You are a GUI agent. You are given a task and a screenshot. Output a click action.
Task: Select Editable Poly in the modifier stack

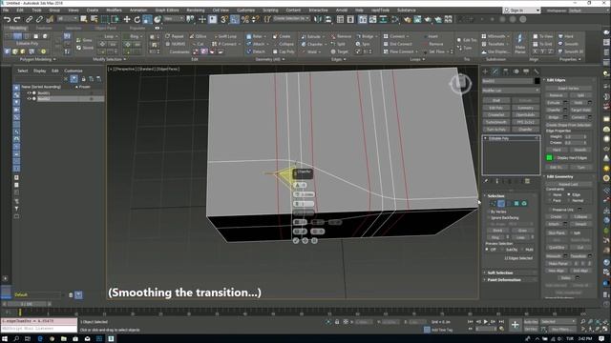pyautogui.click(x=498, y=138)
